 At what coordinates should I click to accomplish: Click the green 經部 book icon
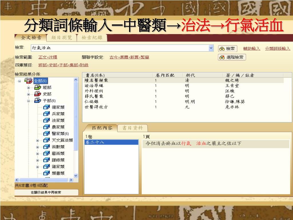coord(37,87)
